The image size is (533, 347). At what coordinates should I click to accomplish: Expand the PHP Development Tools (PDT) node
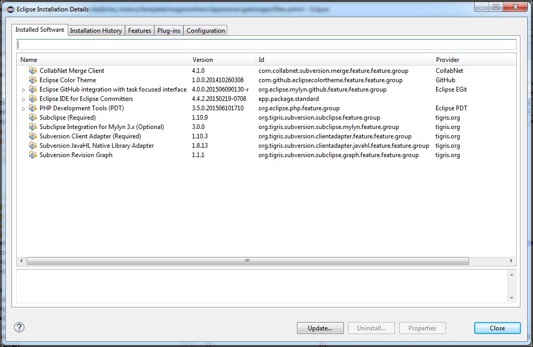click(x=23, y=109)
